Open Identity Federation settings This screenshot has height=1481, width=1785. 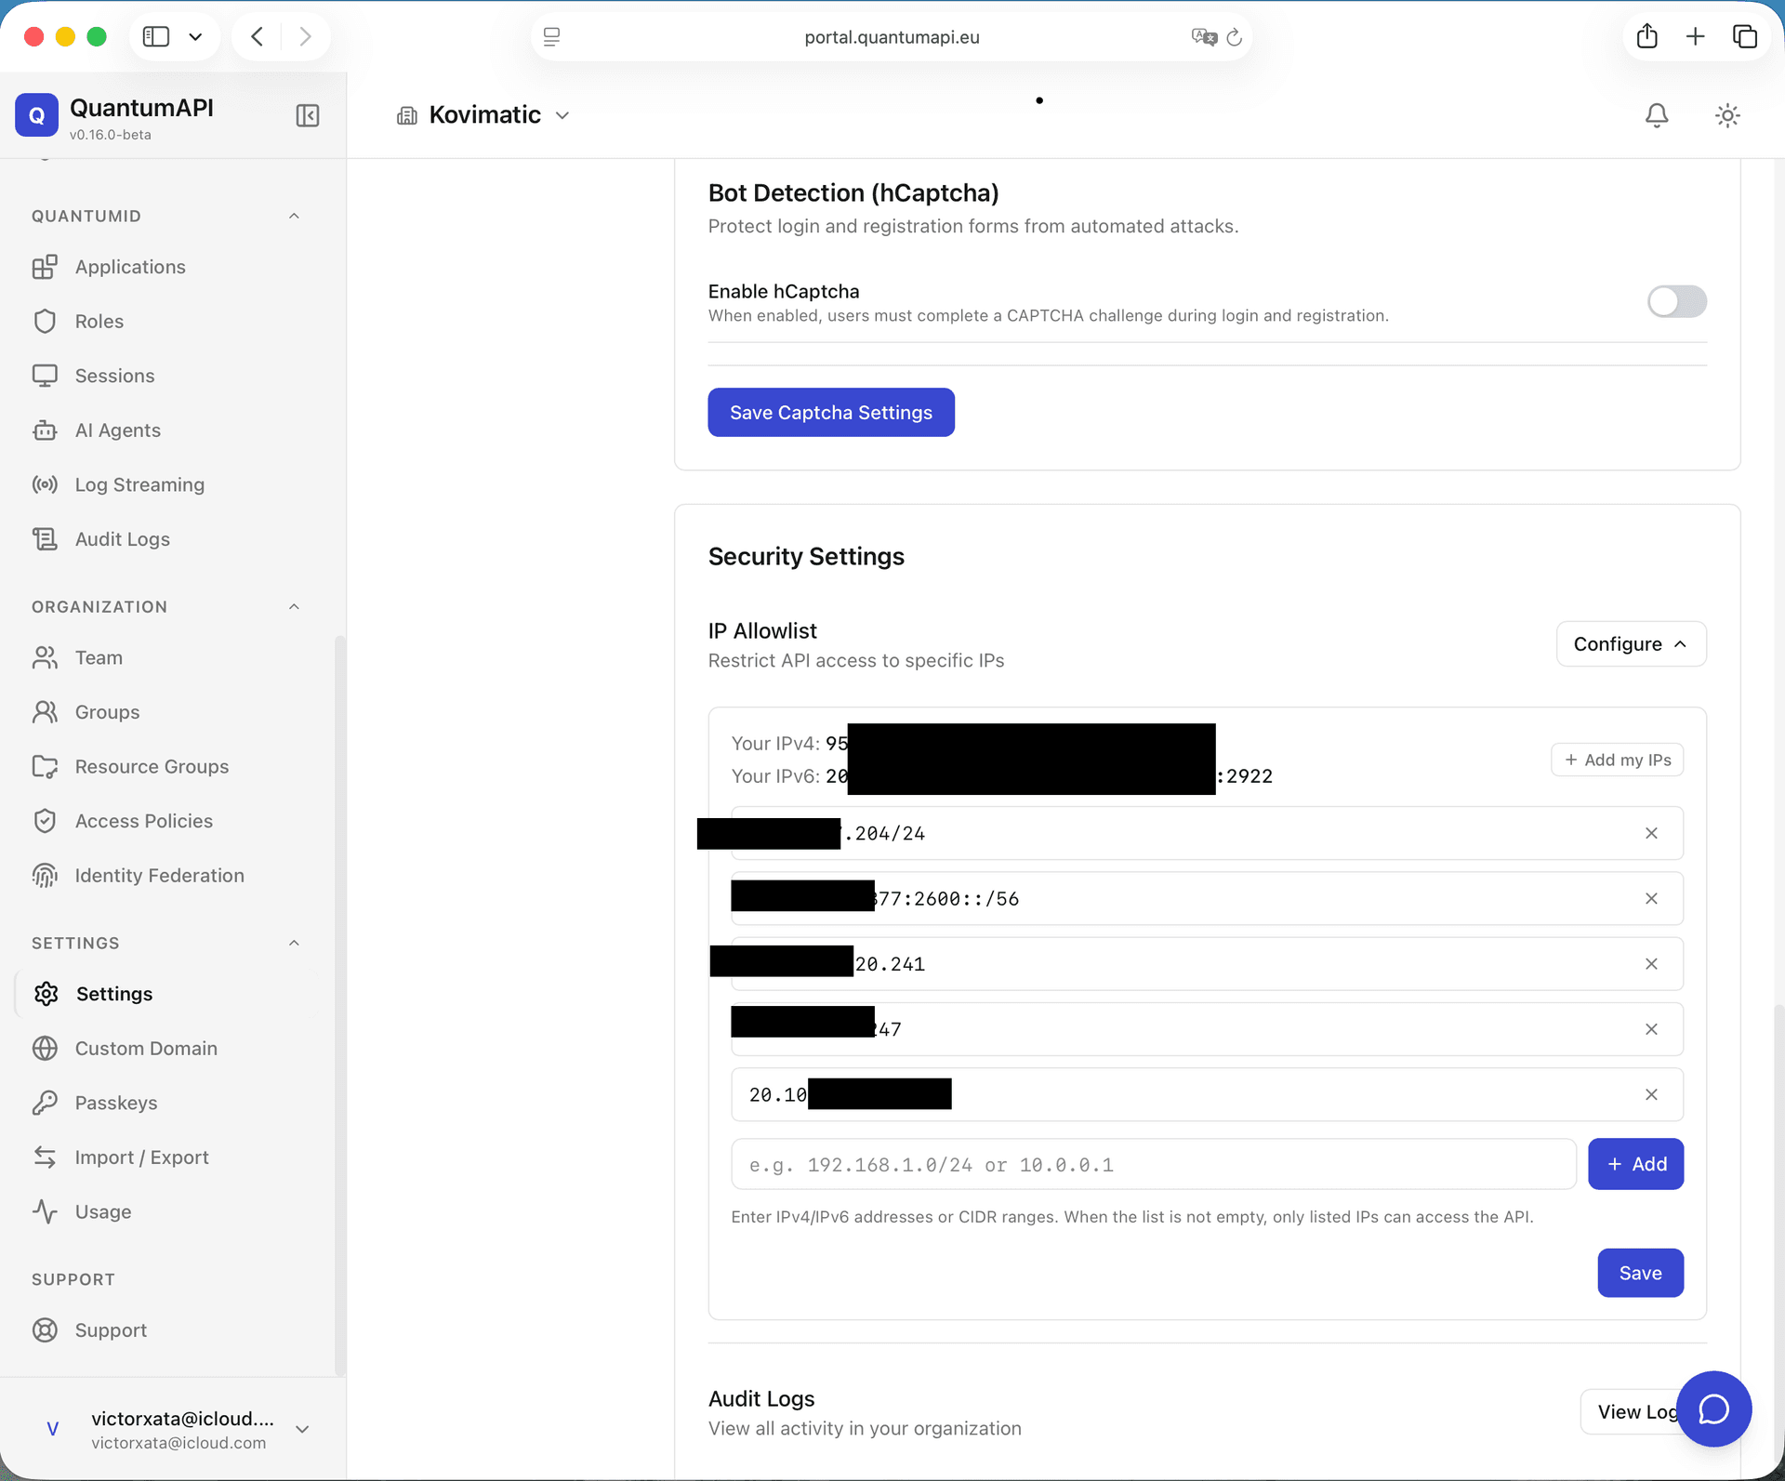coord(158,875)
